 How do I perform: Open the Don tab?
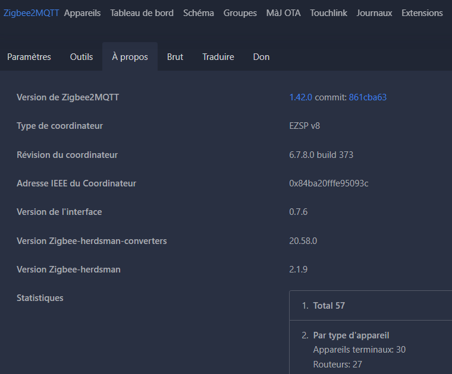click(x=261, y=57)
